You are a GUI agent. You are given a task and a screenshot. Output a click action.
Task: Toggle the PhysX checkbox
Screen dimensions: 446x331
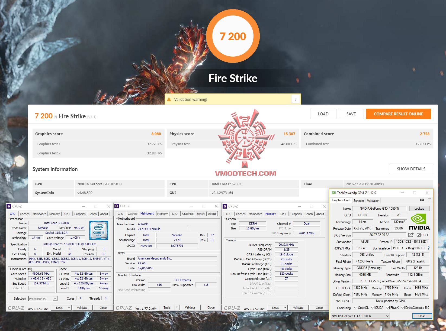(388, 307)
